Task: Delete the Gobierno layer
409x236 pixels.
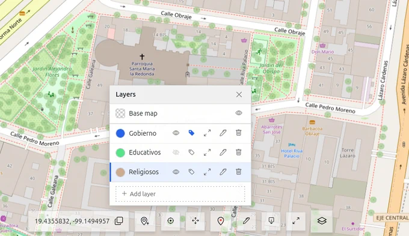Action: point(238,133)
